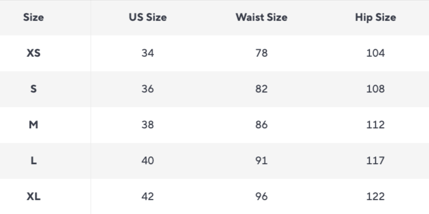Click hip size value 117
429x214 pixels.
coord(375,161)
